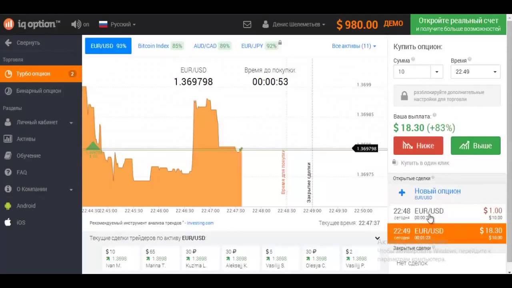Open Обучение from sidebar
The image size is (512, 288).
pos(41,156)
